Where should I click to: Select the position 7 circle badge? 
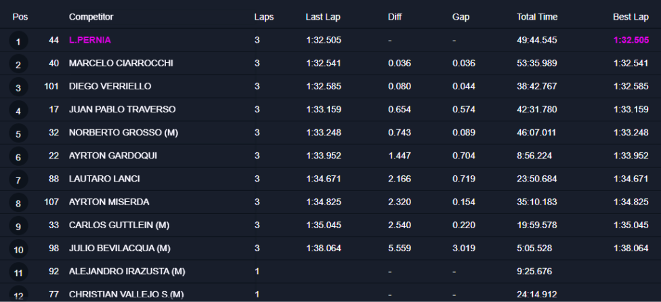pos(18,180)
